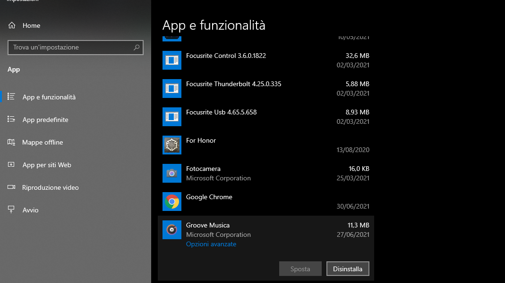Click the Fotocamera camera icon
This screenshot has height=283, width=505.
tap(172, 173)
